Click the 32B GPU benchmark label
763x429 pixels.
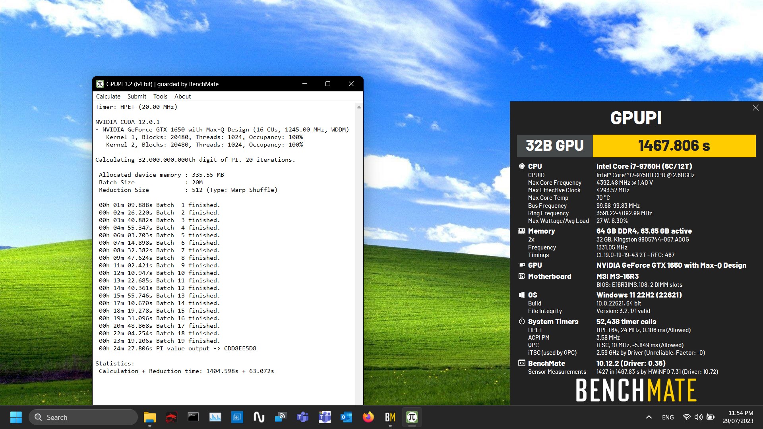point(555,146)
